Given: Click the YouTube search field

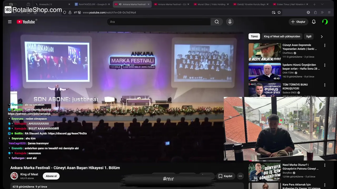Looking at the screenshot, I should tap(159, 22).
